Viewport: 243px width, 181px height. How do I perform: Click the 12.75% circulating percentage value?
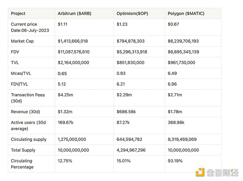[65, 161]
